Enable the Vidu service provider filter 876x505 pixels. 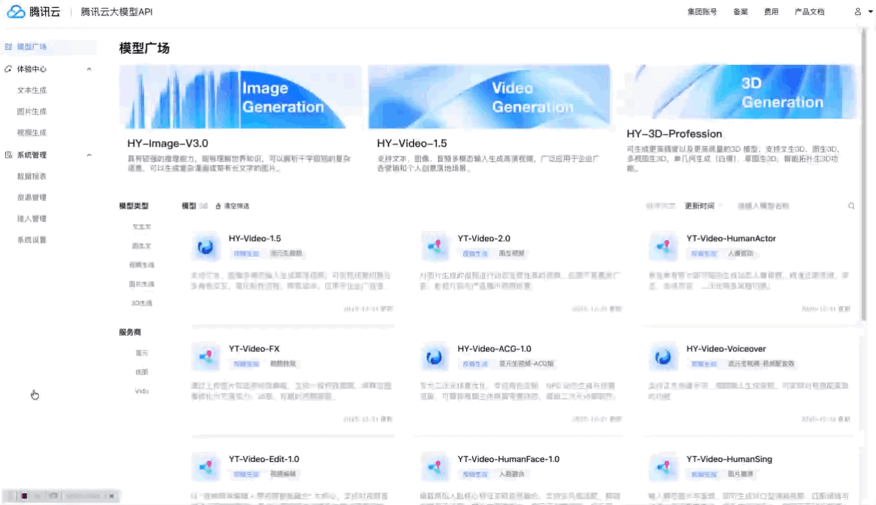point(141,391)
